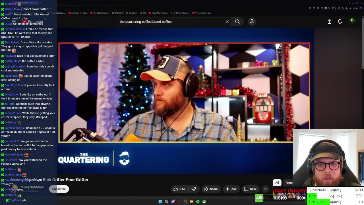Mute the tab with the speaker icon
Screen dimensions: 364x205
click(x=339, y=8)
